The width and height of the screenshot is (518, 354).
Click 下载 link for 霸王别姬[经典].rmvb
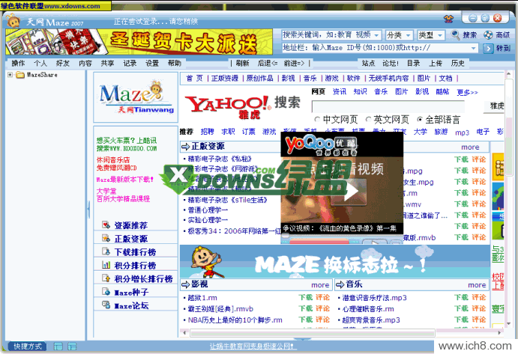pos(305,308)
